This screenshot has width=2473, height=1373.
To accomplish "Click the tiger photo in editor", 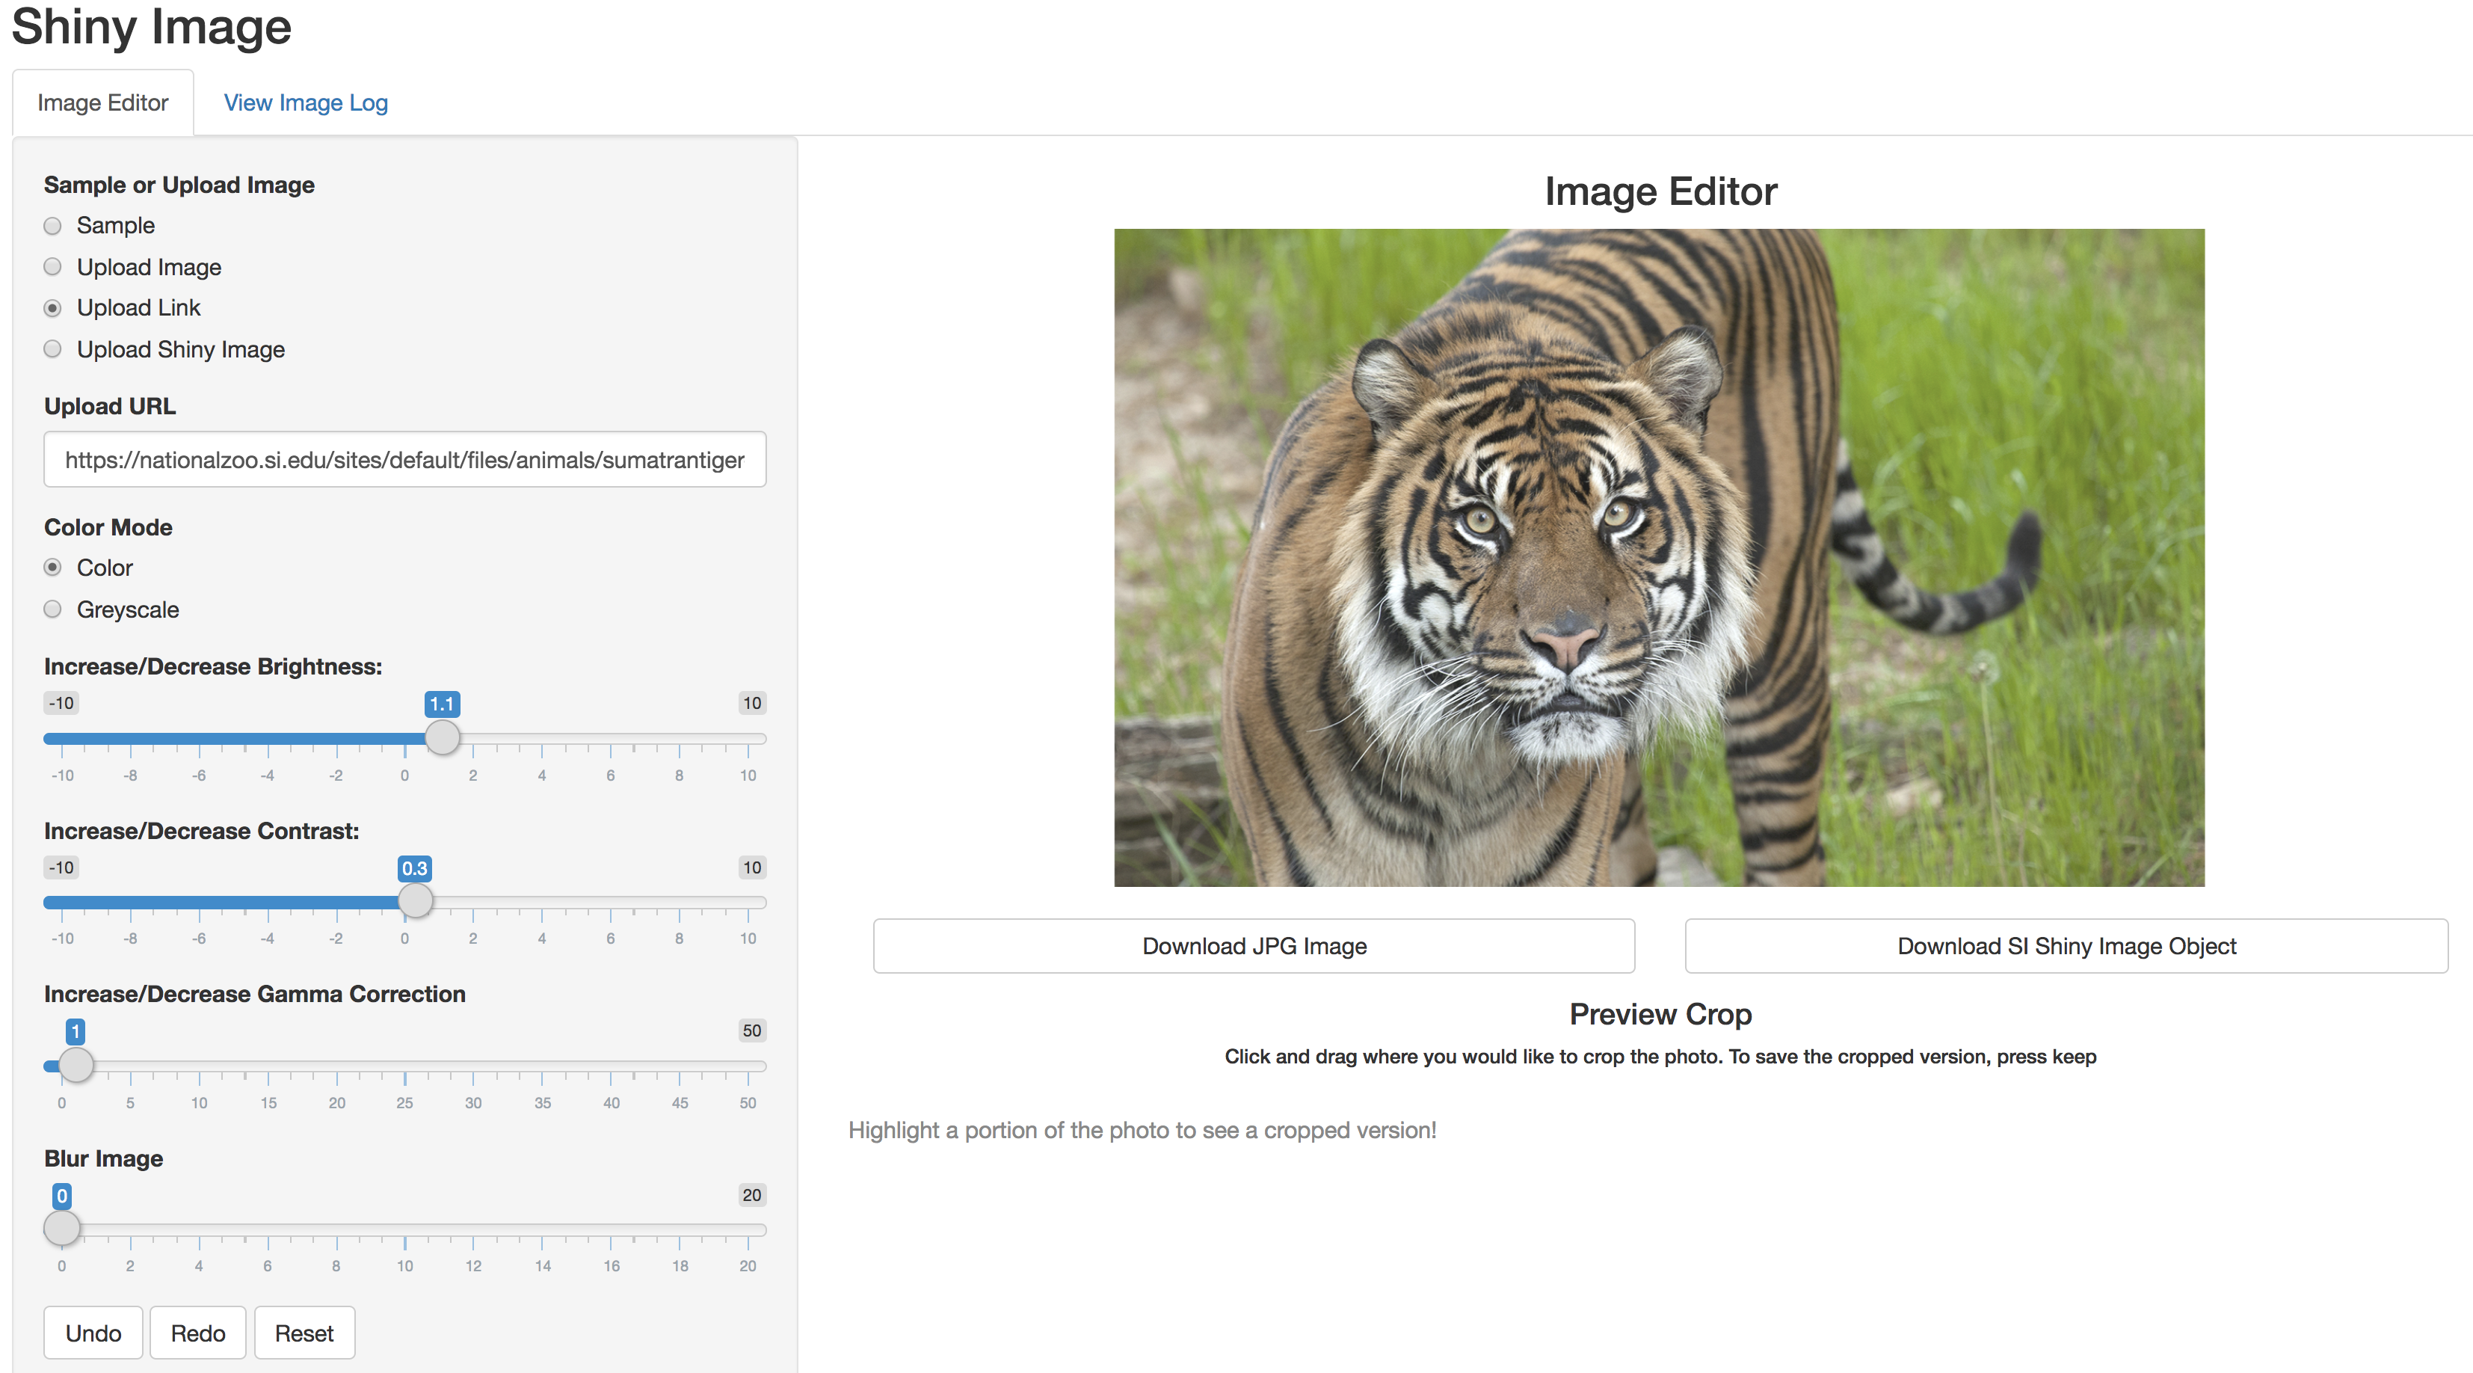I will pos(1659,557).
